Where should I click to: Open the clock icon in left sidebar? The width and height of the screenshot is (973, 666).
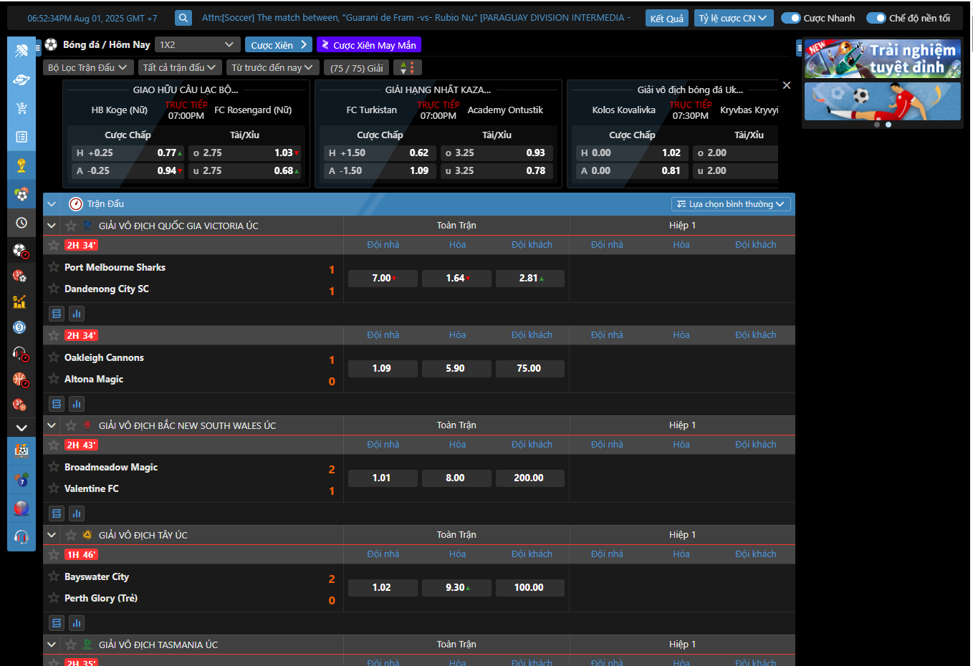coord(21,223)
